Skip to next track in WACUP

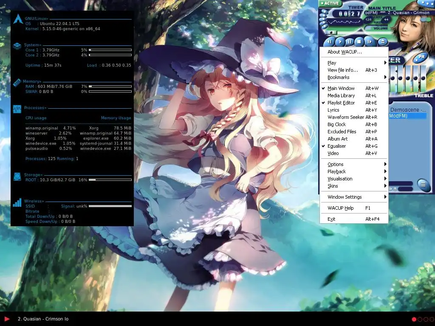point(369,42)
